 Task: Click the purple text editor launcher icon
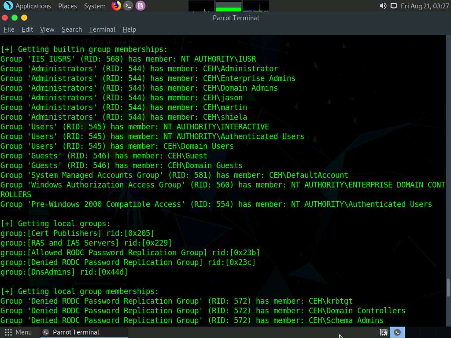140,6
